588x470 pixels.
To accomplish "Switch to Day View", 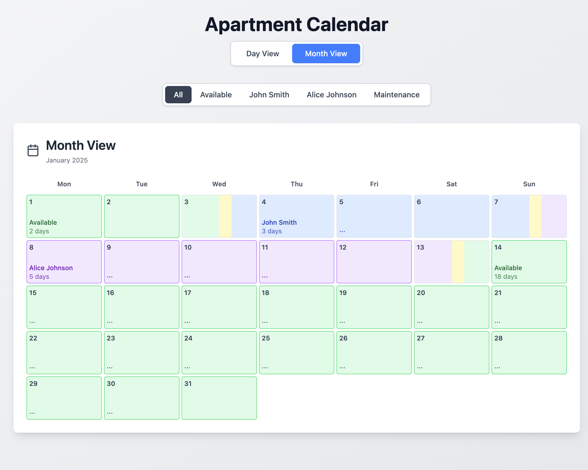I will pos(262,54).
